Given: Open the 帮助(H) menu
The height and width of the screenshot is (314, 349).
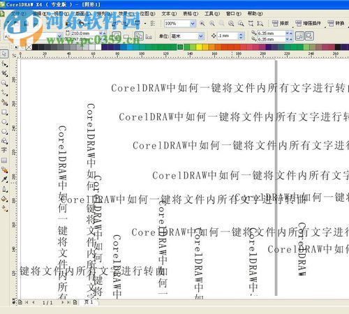Looking at the screenshot, I should [x=255, y=14].
